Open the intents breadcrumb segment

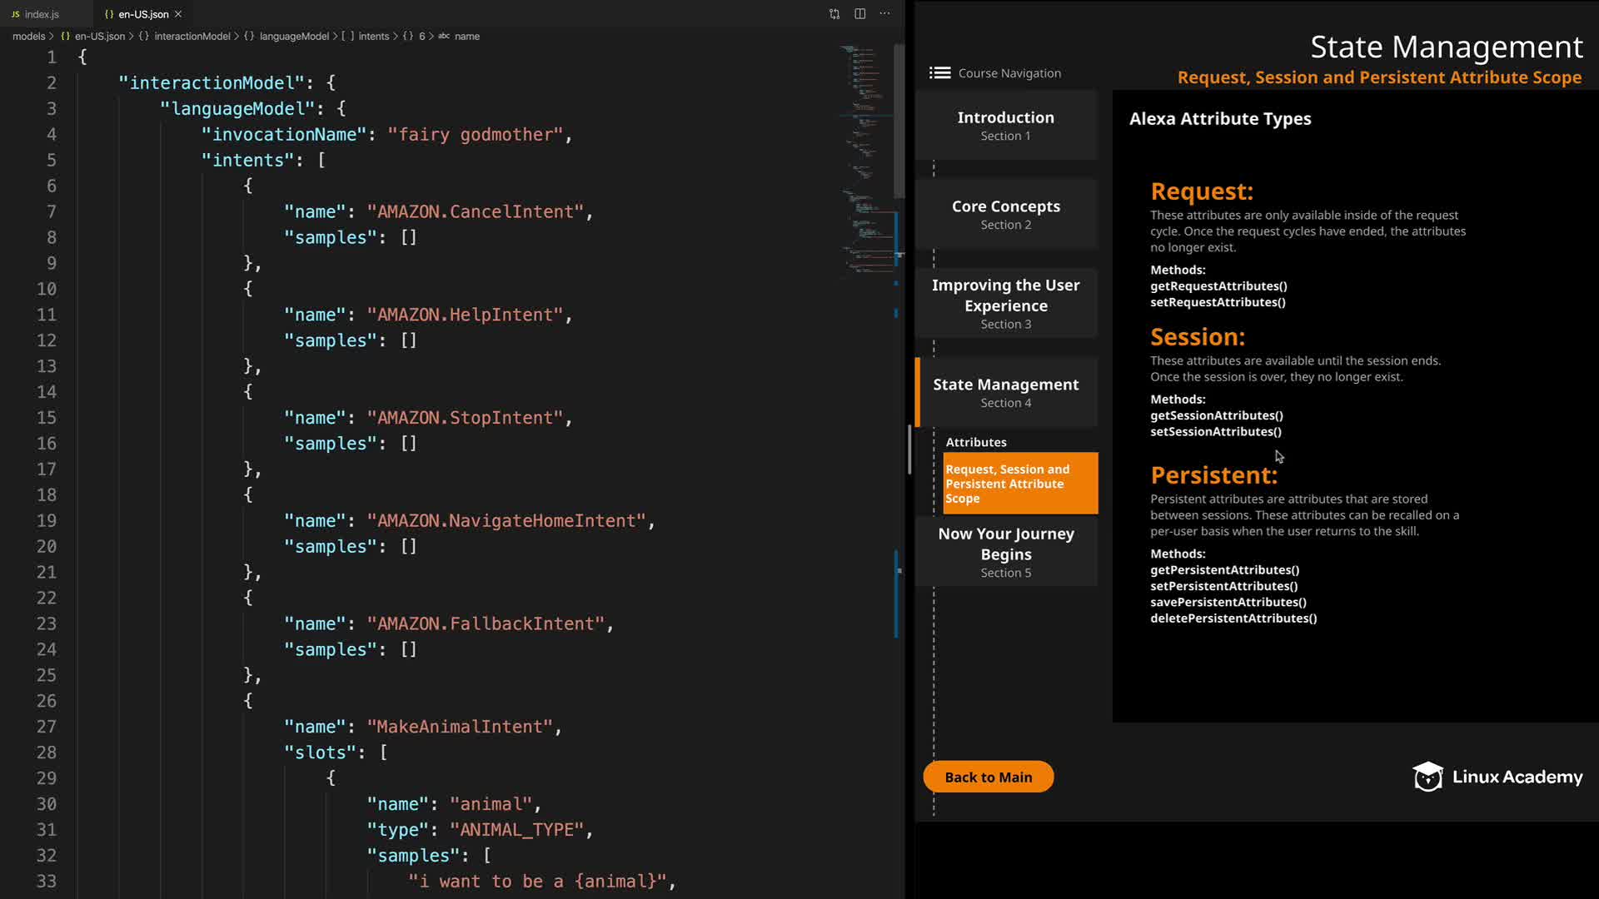point(373,37)
